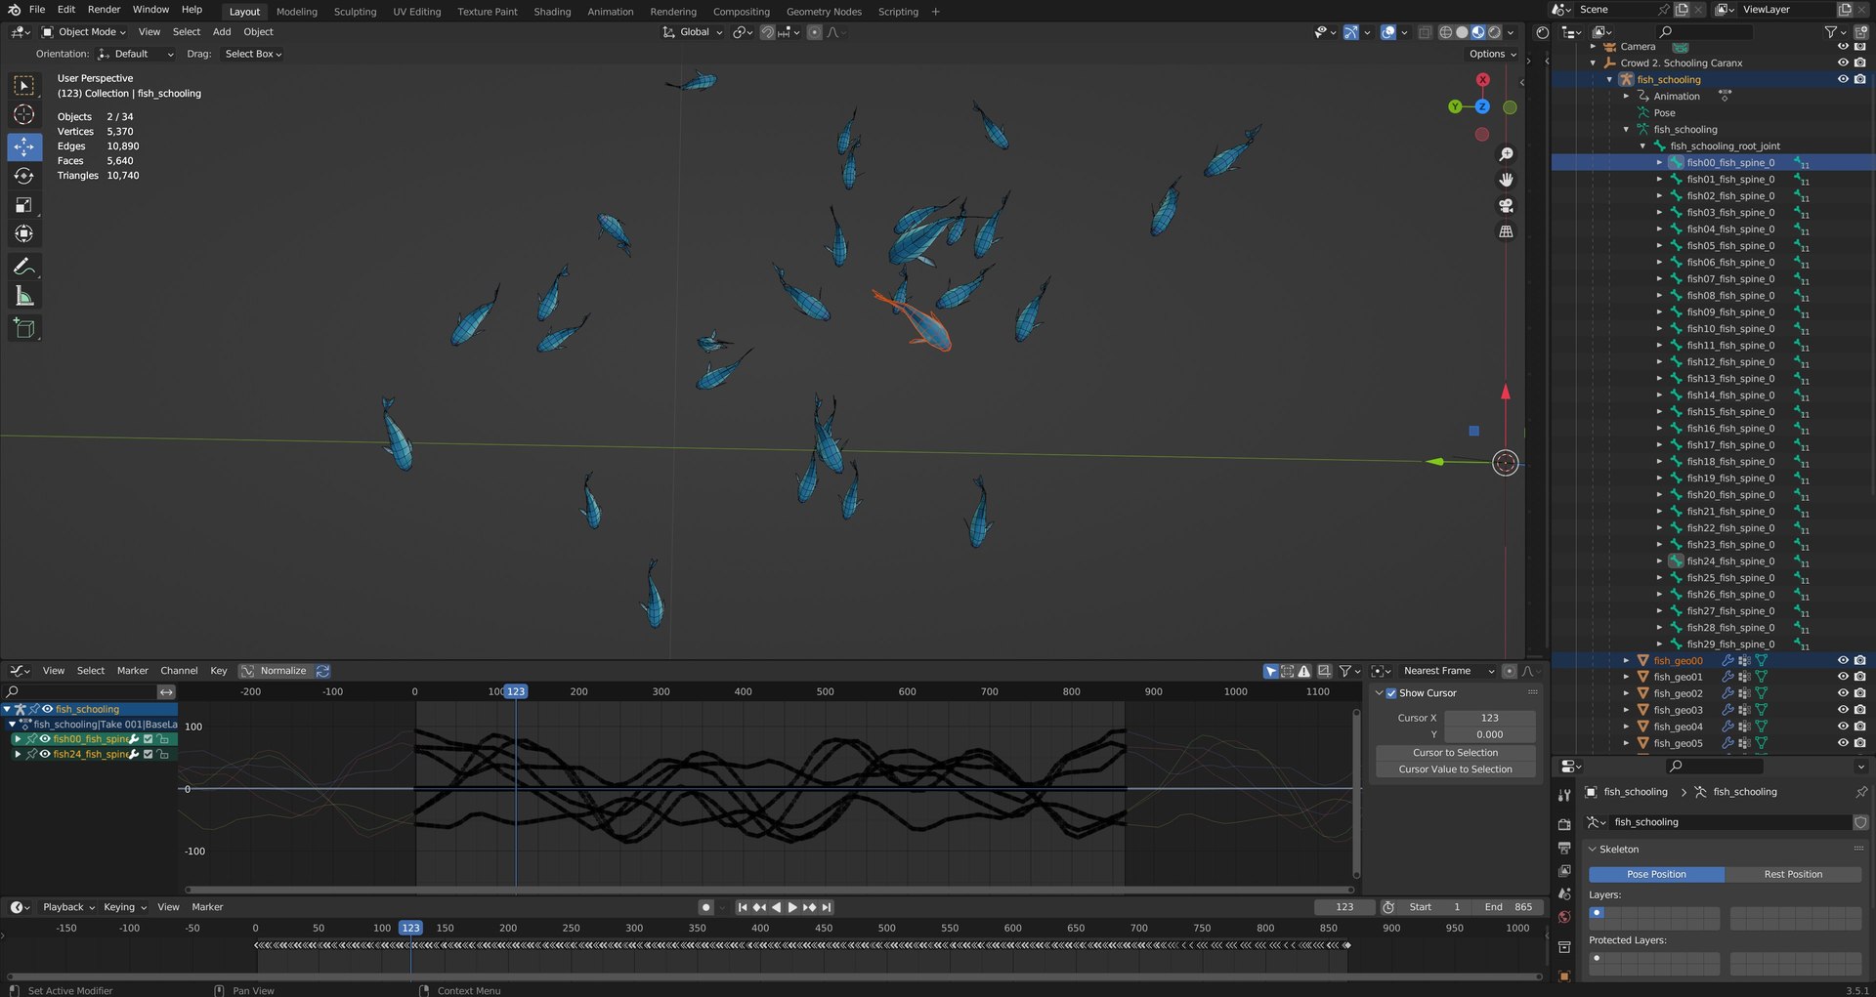Click the pan view hand icon
This screenshot has width=1876, height=997.
click(1506, 180)
